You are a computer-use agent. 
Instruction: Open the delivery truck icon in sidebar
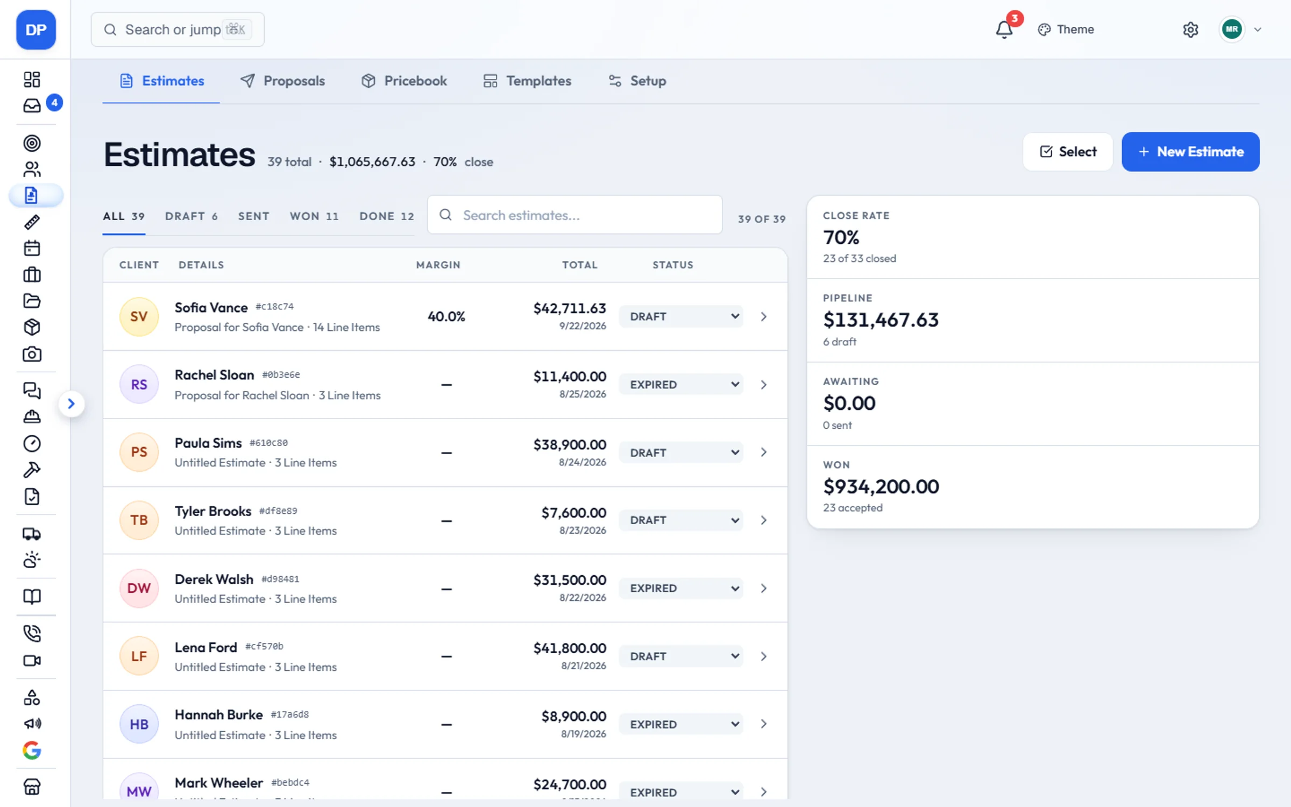pos(32,534)
